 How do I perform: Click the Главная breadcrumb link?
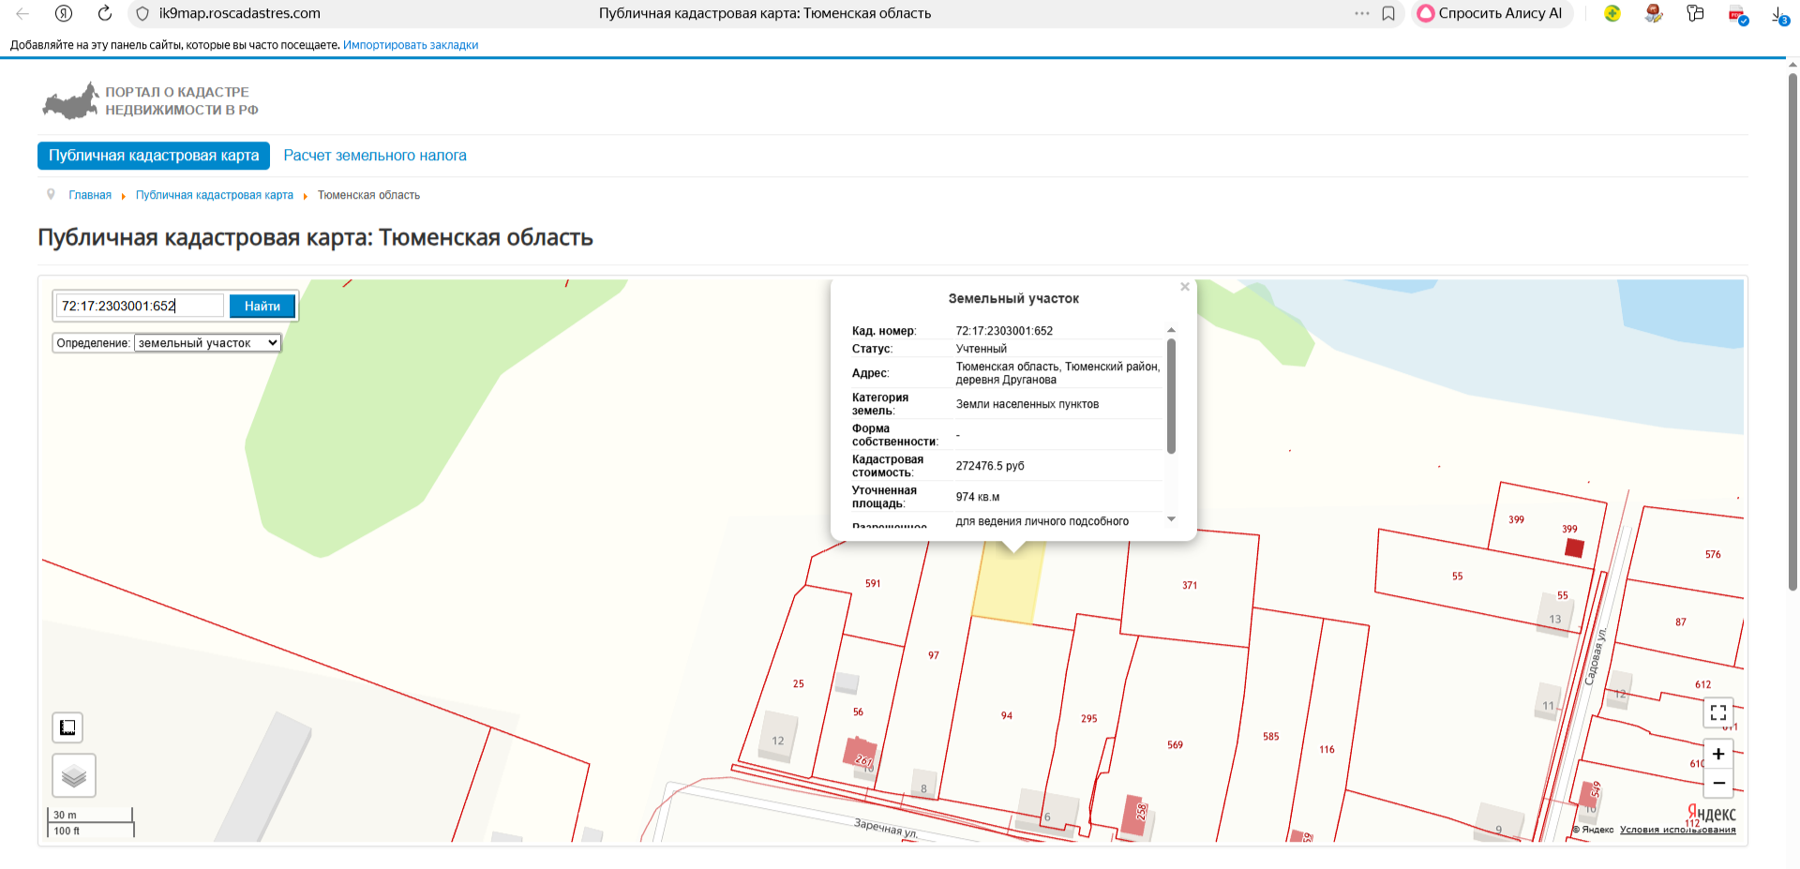[x=90, y=195]
